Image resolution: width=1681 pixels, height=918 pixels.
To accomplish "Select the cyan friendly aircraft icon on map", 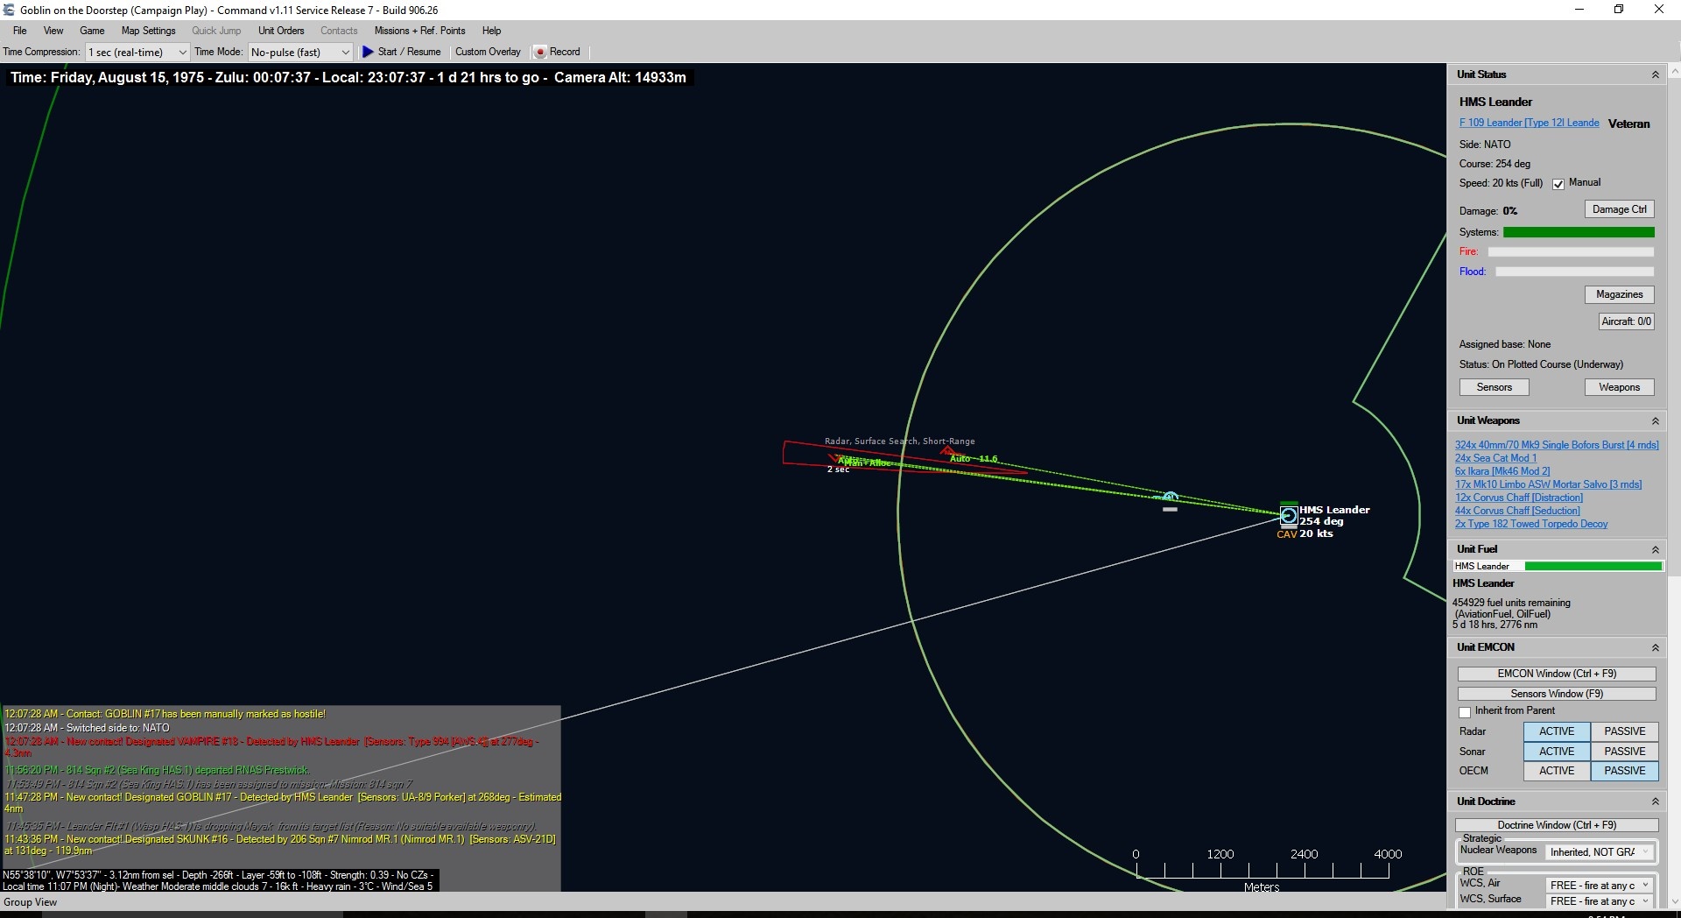I will (1171, 498).
